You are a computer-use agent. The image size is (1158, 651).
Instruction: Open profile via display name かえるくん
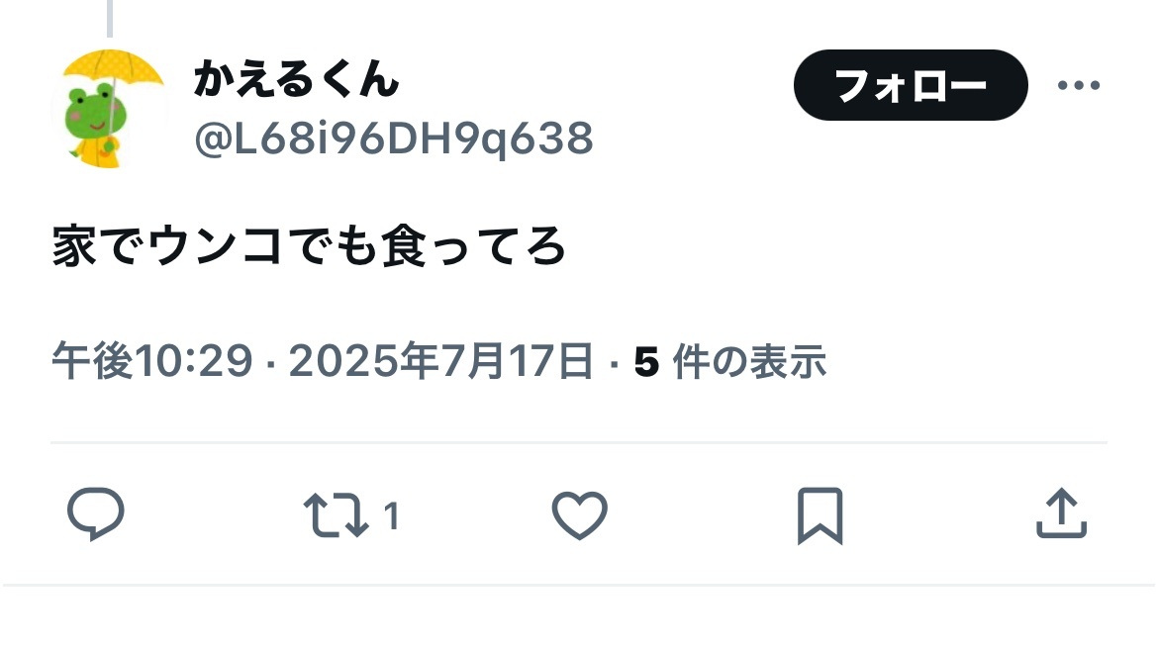click(x=296, y=79)
